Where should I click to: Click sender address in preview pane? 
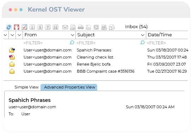(x=32, y=107)
